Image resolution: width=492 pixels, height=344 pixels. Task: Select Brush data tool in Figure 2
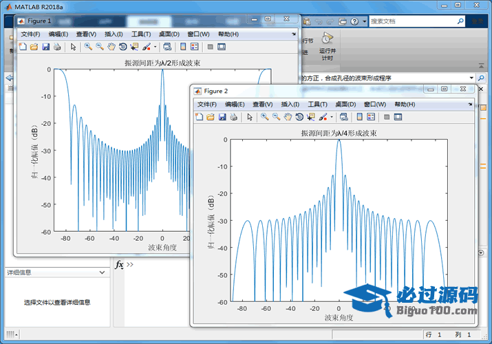tap(323, 117)
